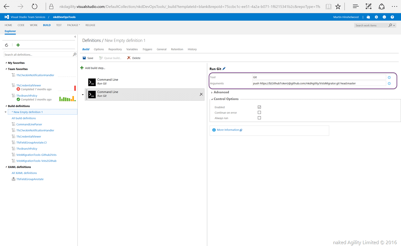Open the Visual Studio Team Services logo
Viewport: 401px width, 246px height.
coord(7,17)
